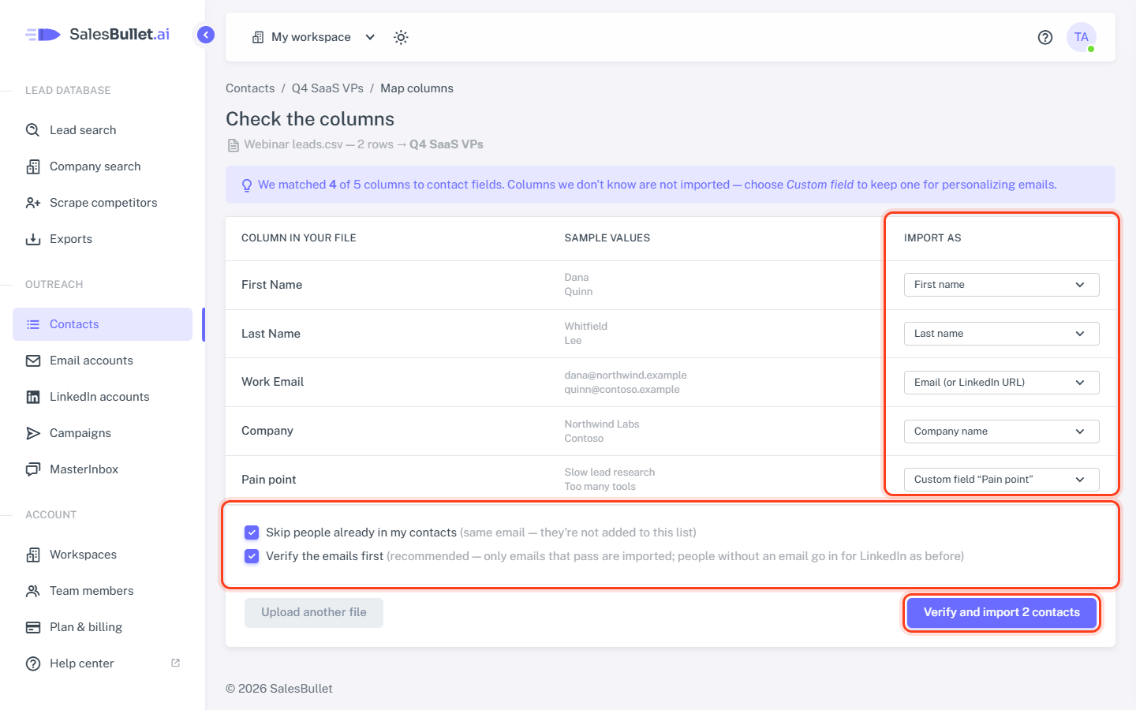1136x710 pixels.
Task: Go to Q4 SaaS VPs breadcrumb
Action: point(327,88)
